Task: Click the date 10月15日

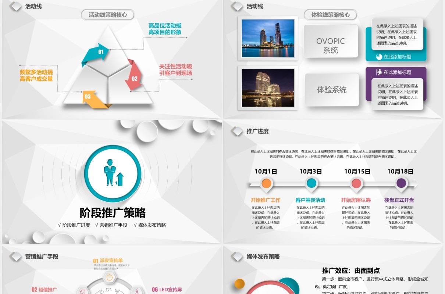Action: click(357, 171)
